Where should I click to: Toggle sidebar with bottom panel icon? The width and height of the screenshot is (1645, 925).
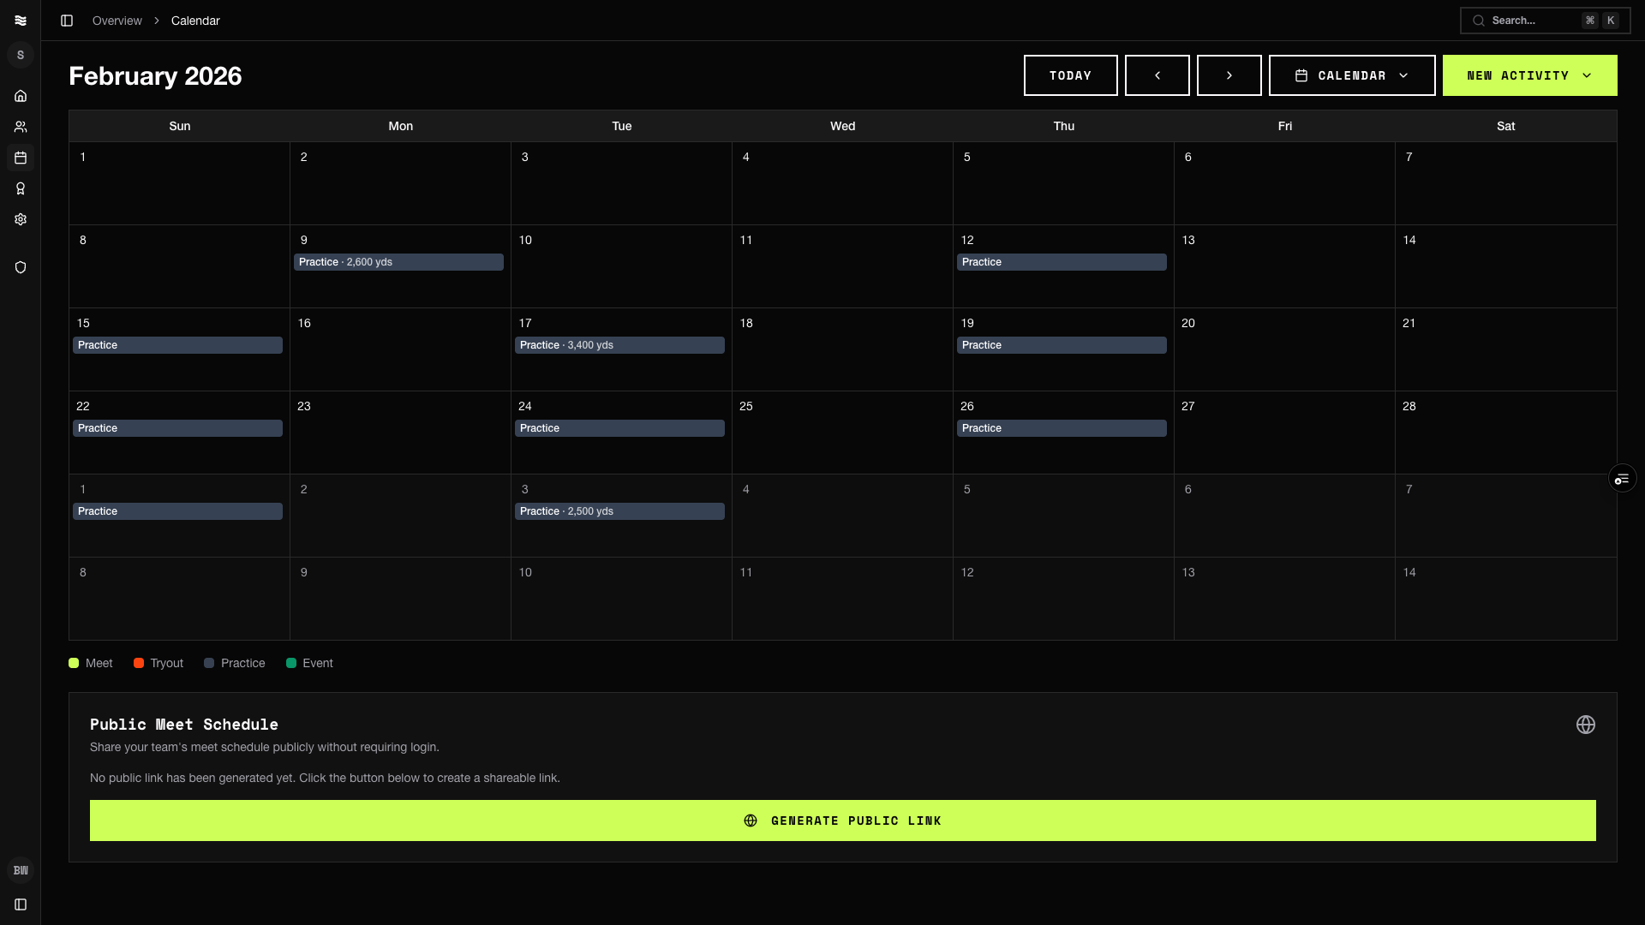[21, 904]
